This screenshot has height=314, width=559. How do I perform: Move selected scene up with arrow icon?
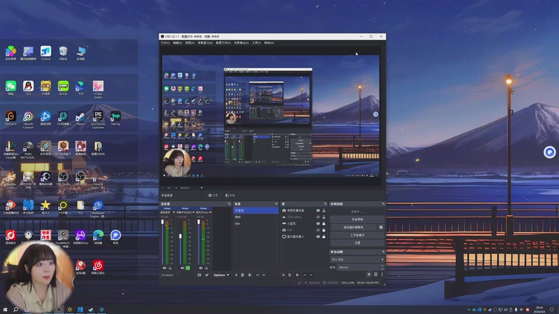click(257, 275)
